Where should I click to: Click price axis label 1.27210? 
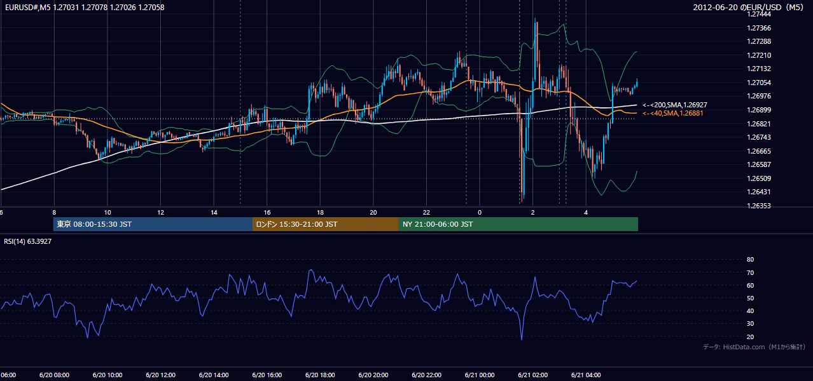759,55
